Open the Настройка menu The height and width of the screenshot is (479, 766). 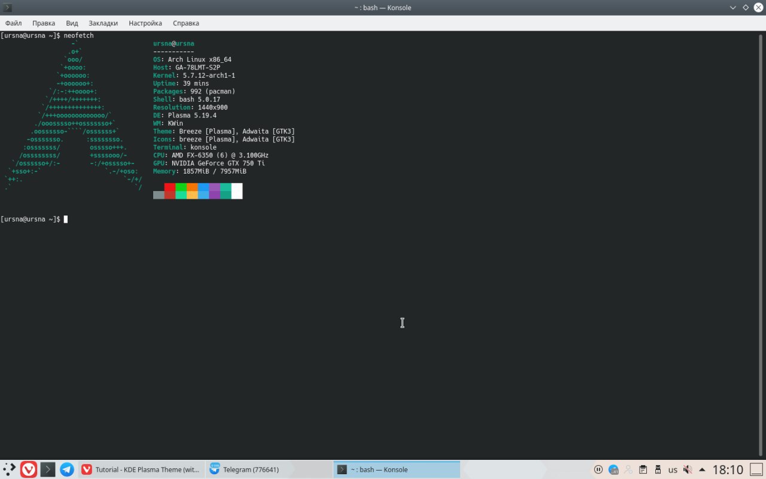pos(145,23)
